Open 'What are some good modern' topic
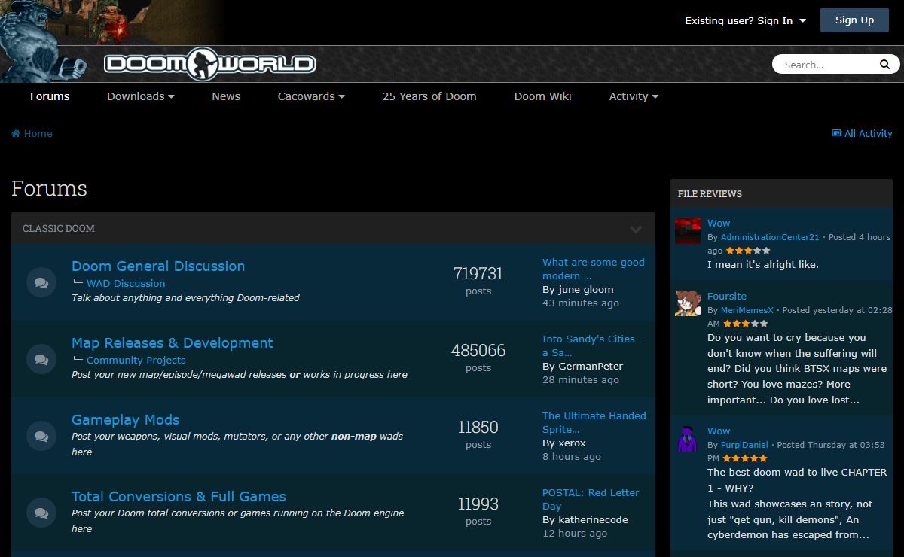Image resolution: width=904 pixels, height=557 pixels. tap(594, 269)
